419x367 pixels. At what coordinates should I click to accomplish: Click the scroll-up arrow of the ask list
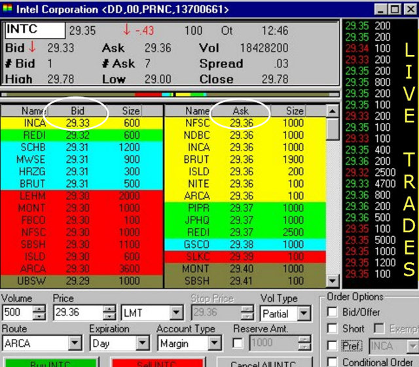pyautogui.click(x=332, y=111)
